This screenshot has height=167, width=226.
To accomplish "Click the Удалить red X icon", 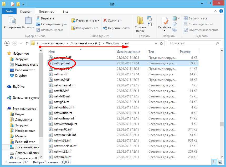I will 105,20.
